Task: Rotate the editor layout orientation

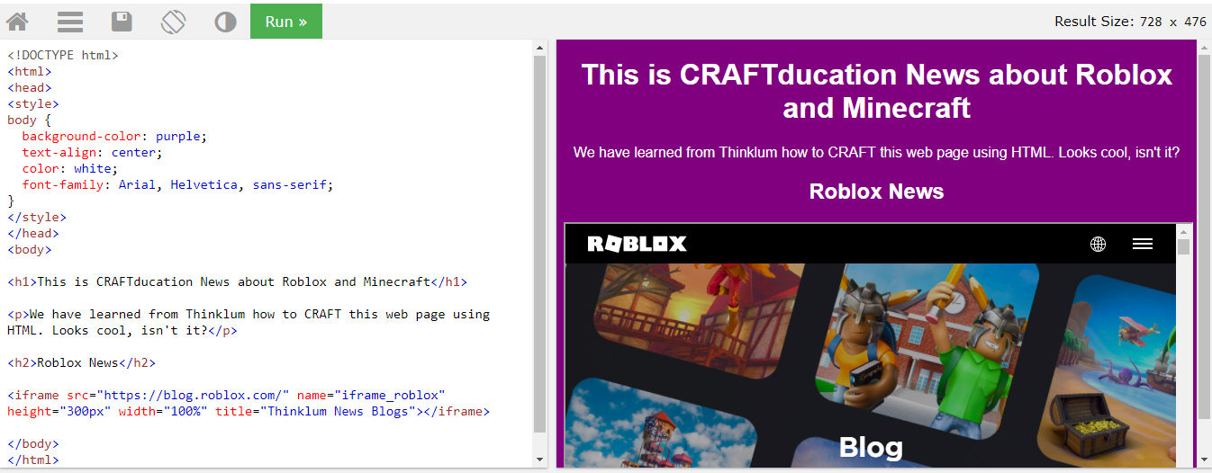Action: coord(173,22)
